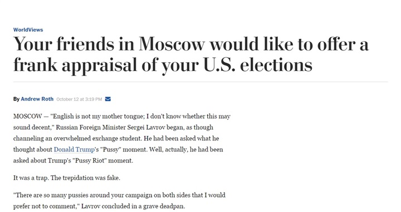Click "The trepidation was fake." sentence
Viewport: 401px width, 212px height.
coord(85,178)
